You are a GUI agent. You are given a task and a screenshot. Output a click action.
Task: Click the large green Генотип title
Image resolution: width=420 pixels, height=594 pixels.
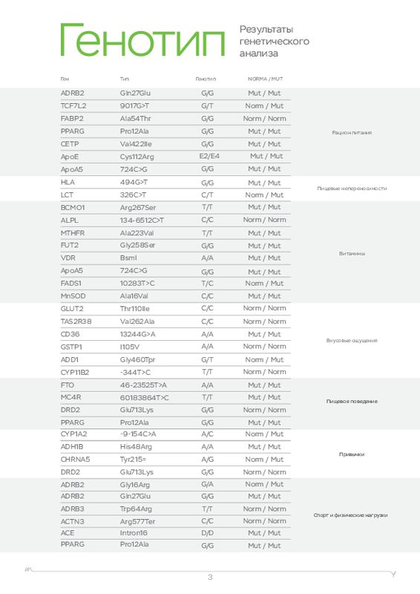coord(142,40)
